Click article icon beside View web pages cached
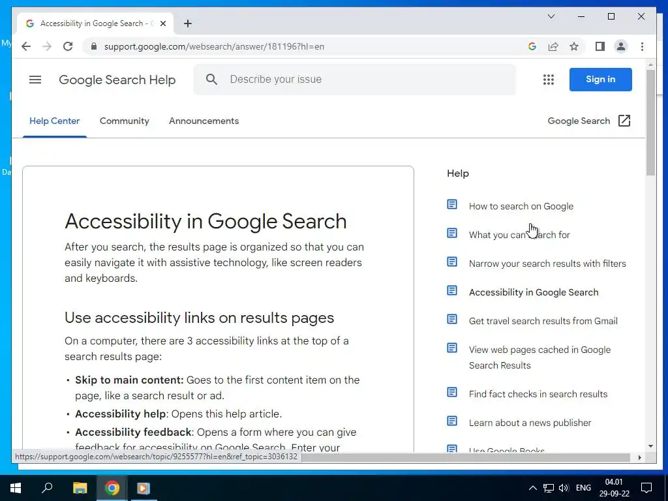The image size is (668, 501). [x=452, y=348]
